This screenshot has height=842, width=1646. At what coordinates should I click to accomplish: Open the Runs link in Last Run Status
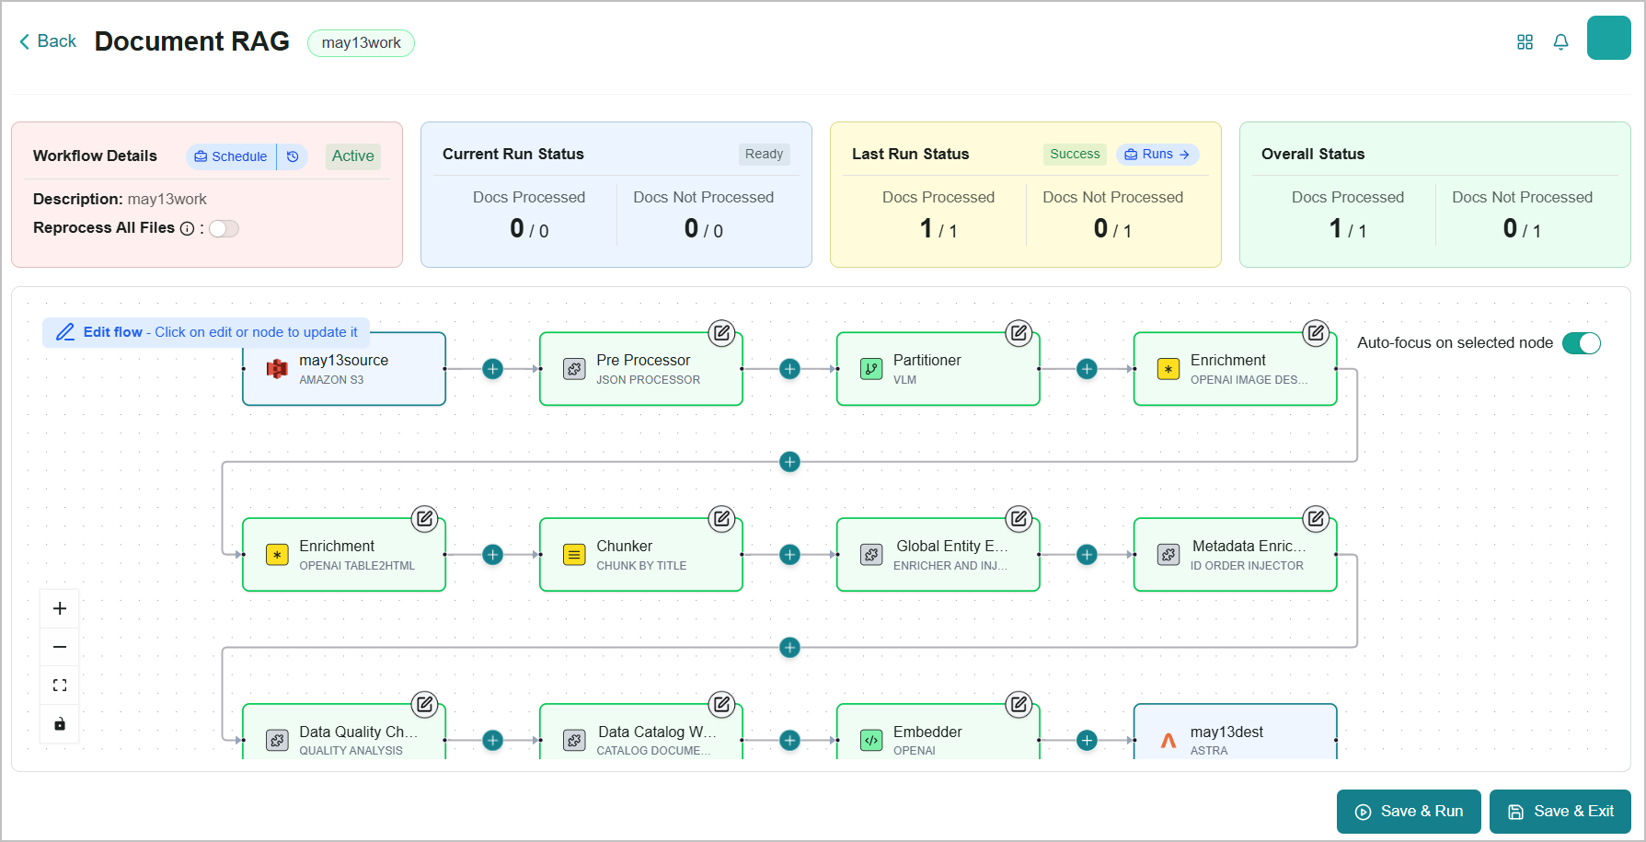click(1157, 155)
